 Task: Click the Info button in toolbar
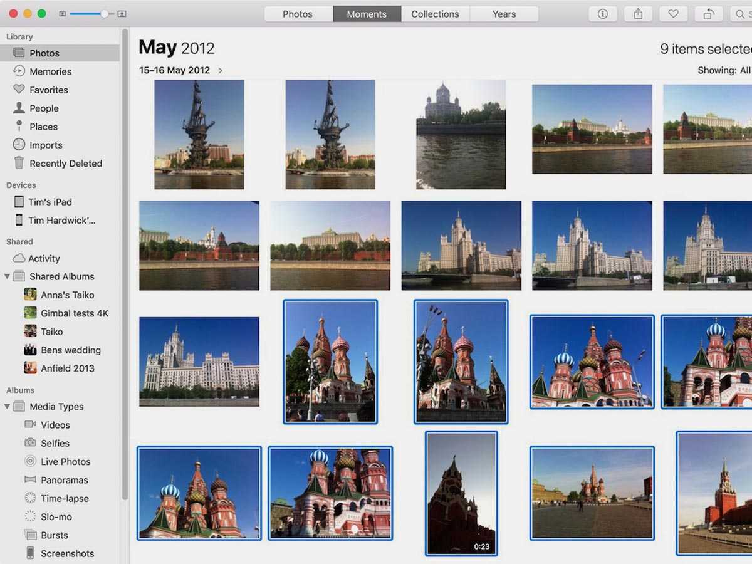(603, 14)
